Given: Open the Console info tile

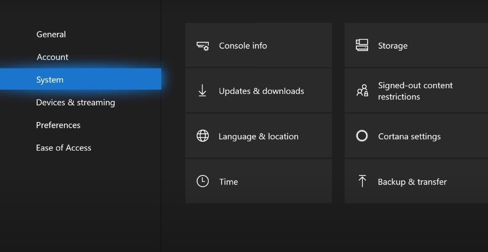Looking at the screenshot, I should 259,45.
